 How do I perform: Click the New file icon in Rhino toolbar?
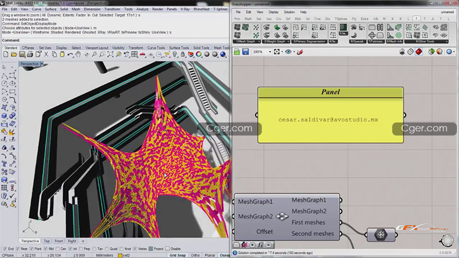coord(6,54)
